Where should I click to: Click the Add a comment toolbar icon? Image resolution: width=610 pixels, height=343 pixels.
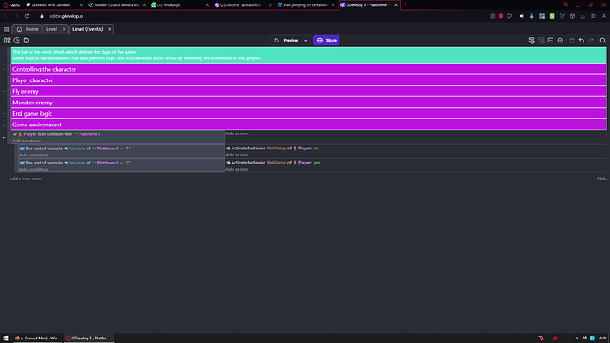pos(551,41)
